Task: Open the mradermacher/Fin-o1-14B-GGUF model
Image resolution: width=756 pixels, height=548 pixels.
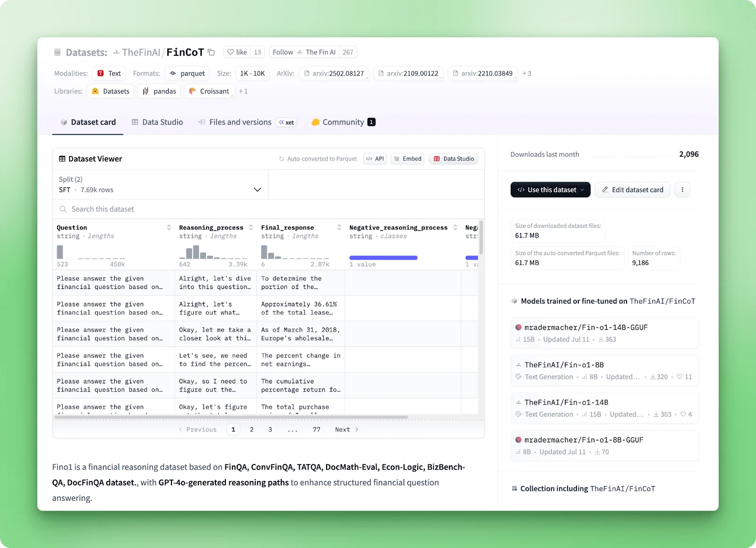Action: tap(604, 333)
